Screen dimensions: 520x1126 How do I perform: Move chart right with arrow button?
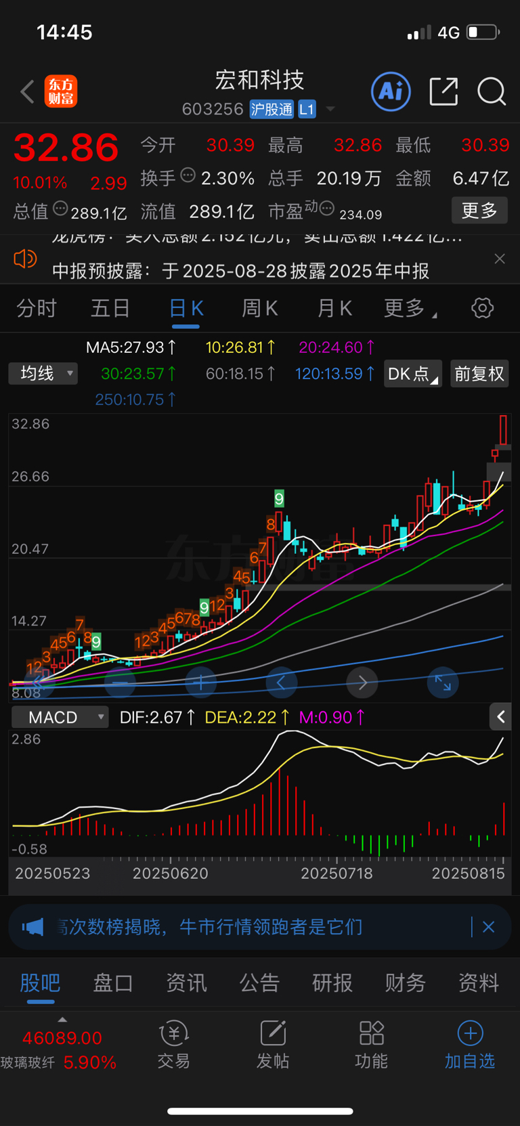362,683
